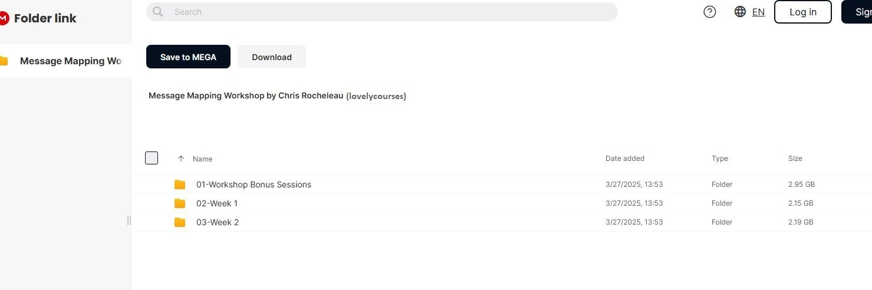
Task: Click the Log in button
Action: click(x=802, y=12)
